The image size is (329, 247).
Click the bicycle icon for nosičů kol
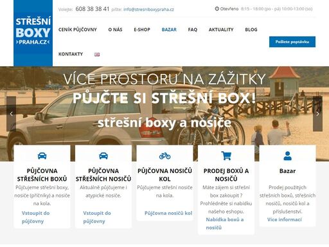(x=164, y=156)
